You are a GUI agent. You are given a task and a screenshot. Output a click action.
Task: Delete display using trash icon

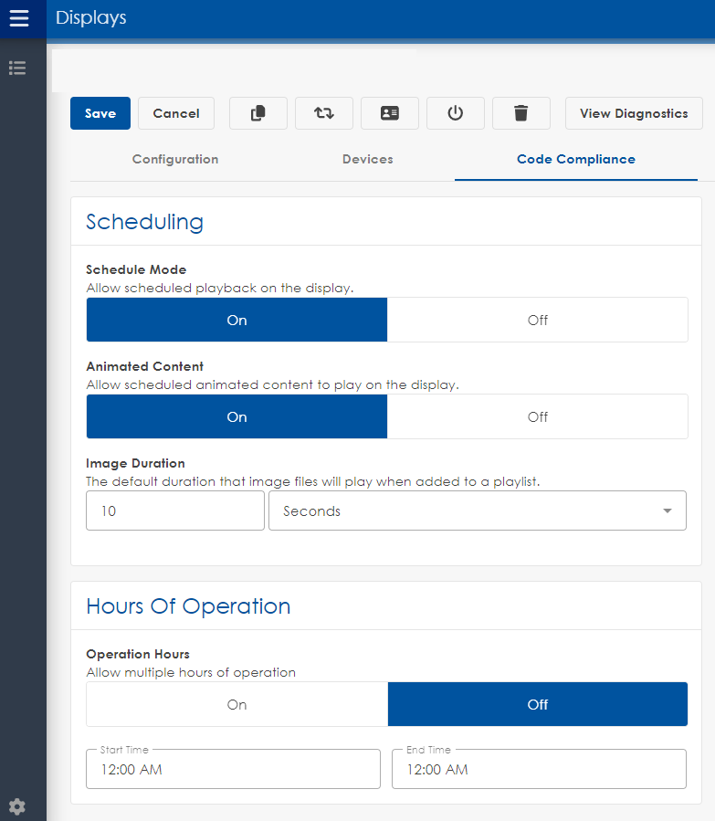click(520, 113)
